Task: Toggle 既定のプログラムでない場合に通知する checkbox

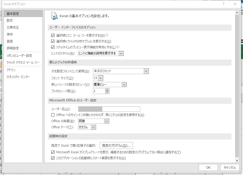Action: [x=53, y=152]
